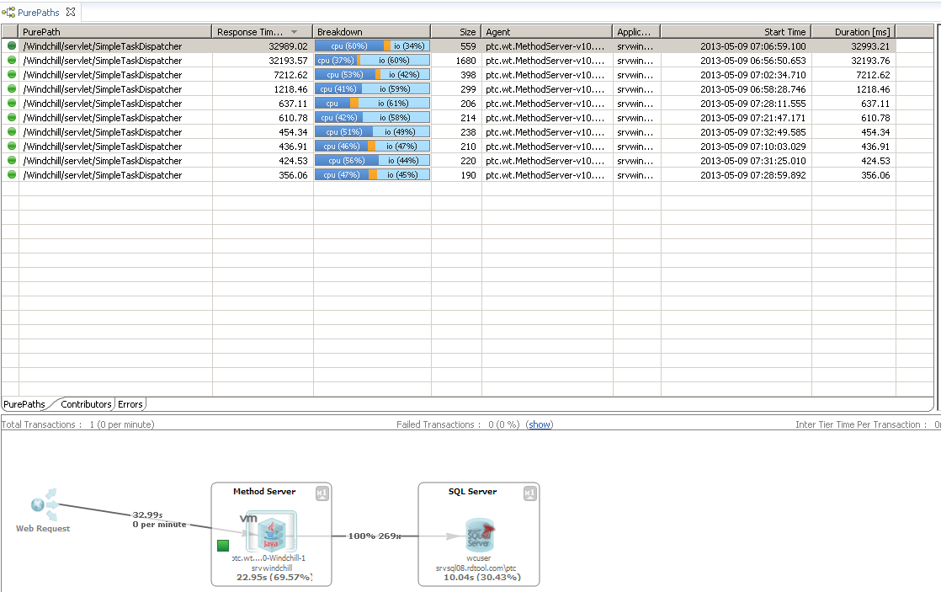
Task: Click Total Transactions status text
Action: pos(77,424)
